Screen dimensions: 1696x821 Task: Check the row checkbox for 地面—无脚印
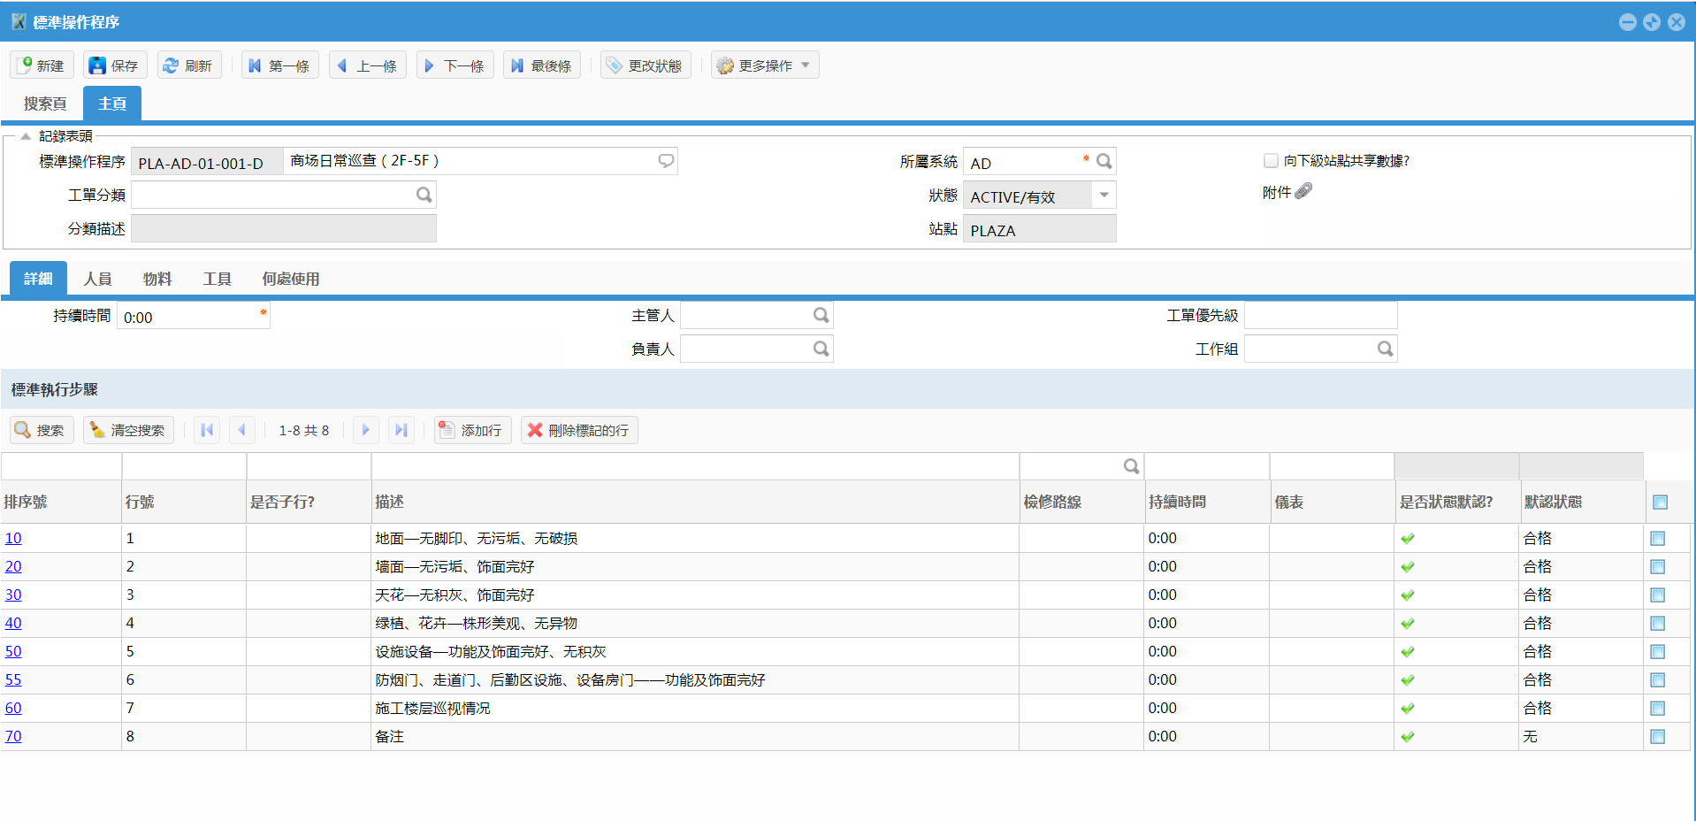coord(1658,539)
